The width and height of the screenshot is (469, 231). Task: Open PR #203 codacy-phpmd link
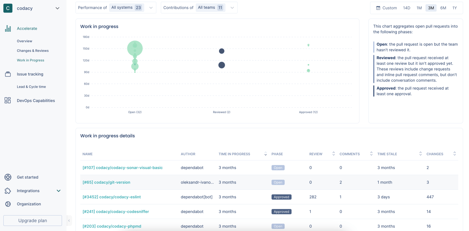point(112,226)
